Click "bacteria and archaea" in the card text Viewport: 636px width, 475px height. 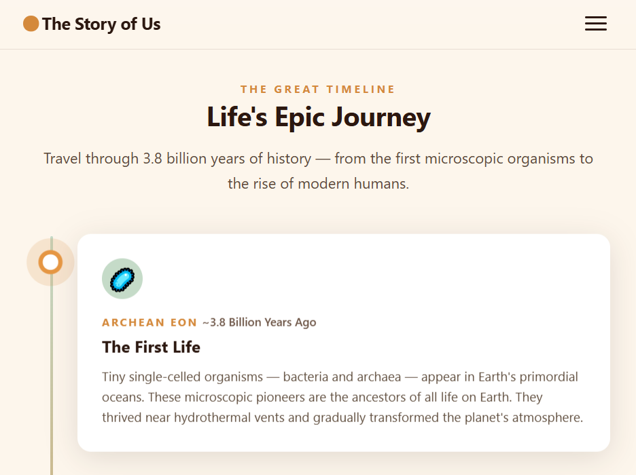pos(342,377)
